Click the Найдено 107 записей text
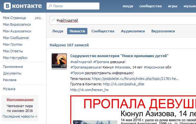196x124 pixels. pyautogui.click(x=69, y=45)
